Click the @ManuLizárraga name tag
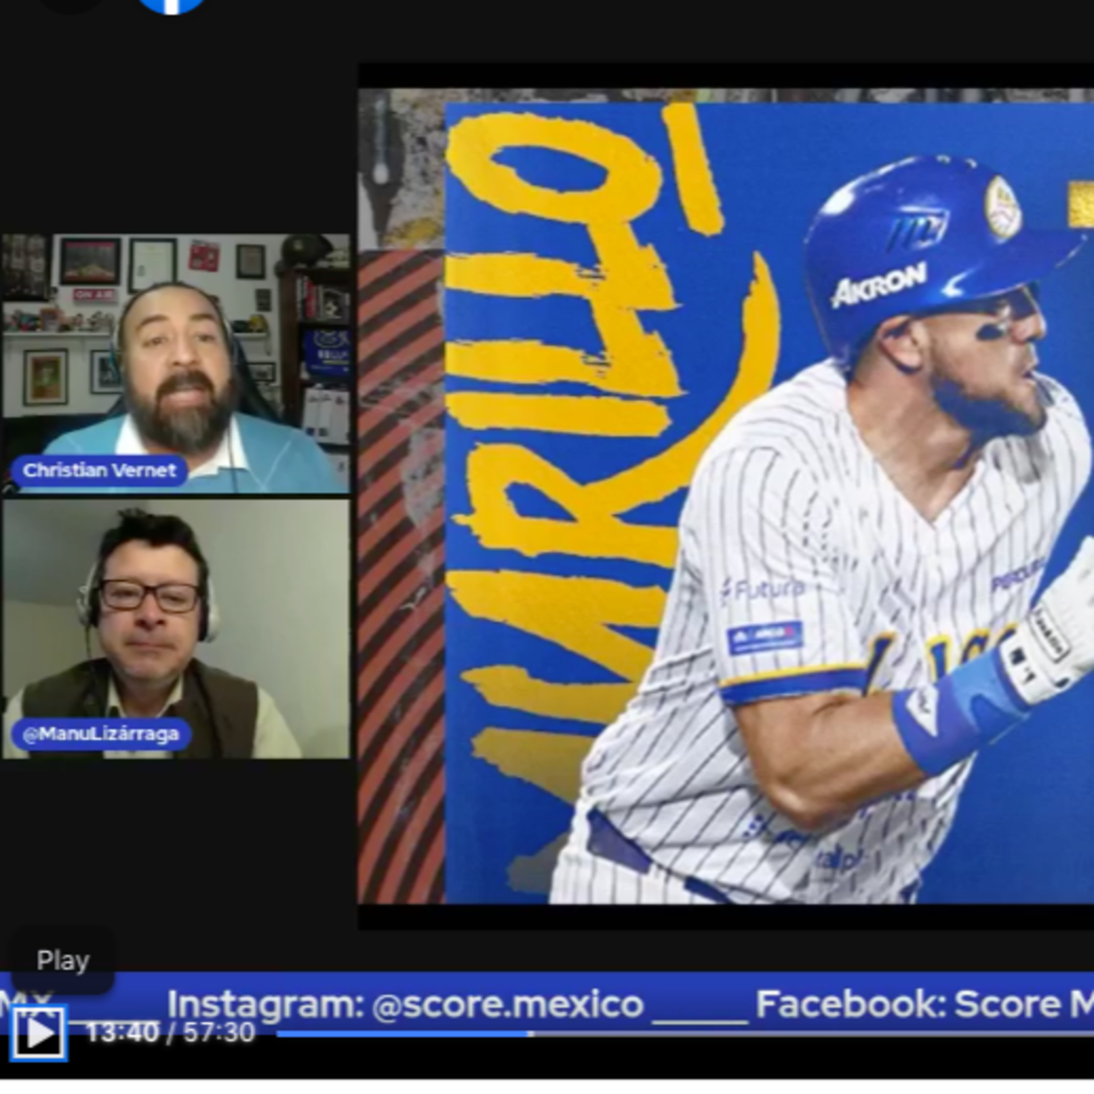 (x=101, y=734)
